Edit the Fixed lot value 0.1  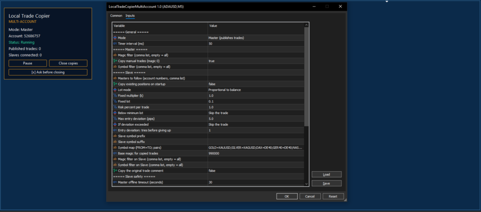tap(256, 101)
